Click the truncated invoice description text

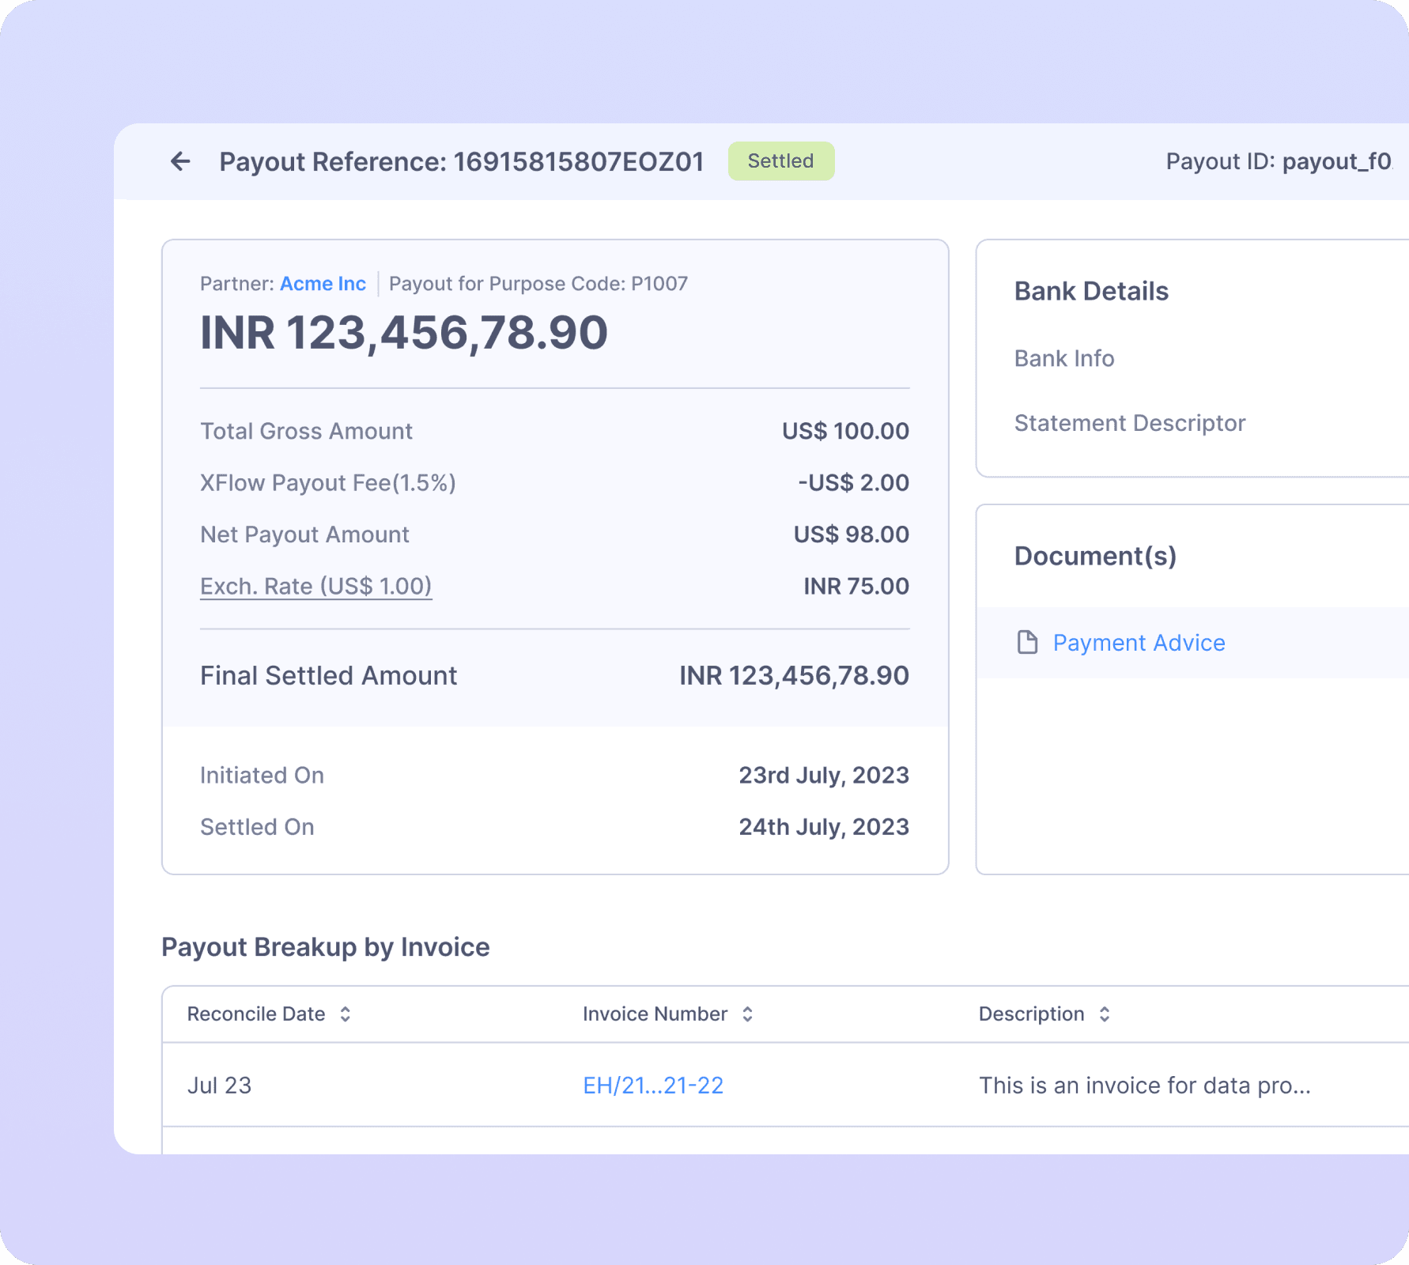click(x=1144, y=1085)
